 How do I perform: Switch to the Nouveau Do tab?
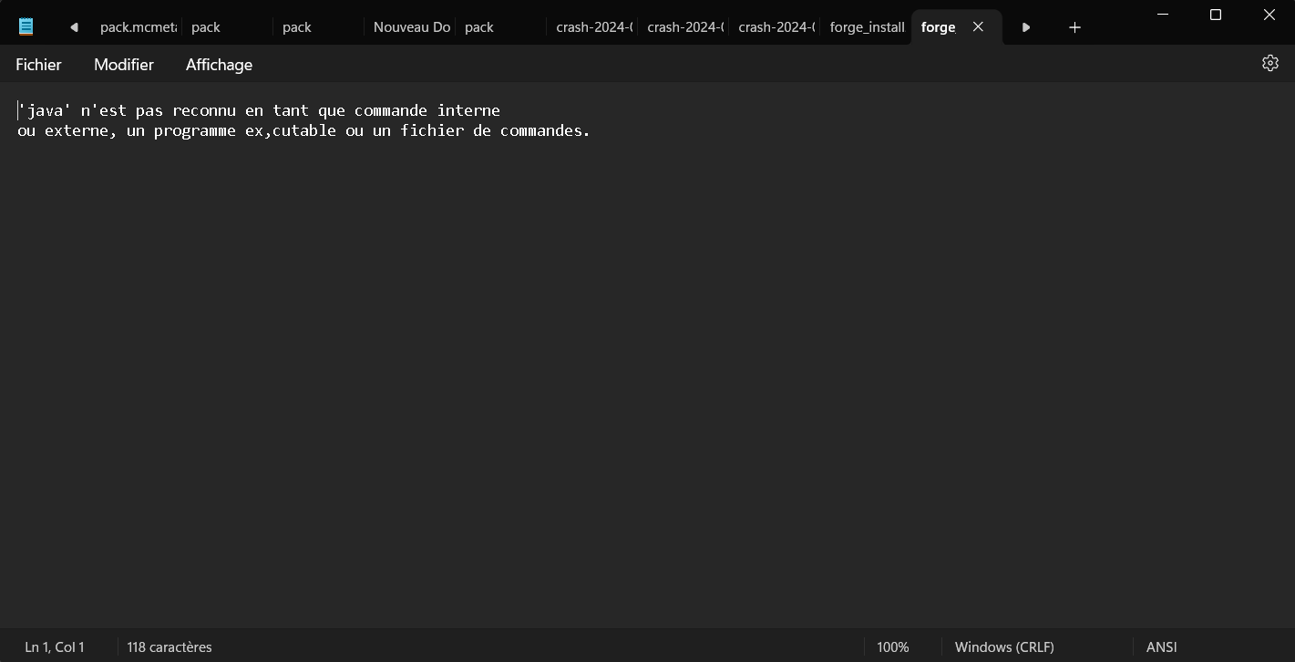pyautogui.click(x=411, y=26)
